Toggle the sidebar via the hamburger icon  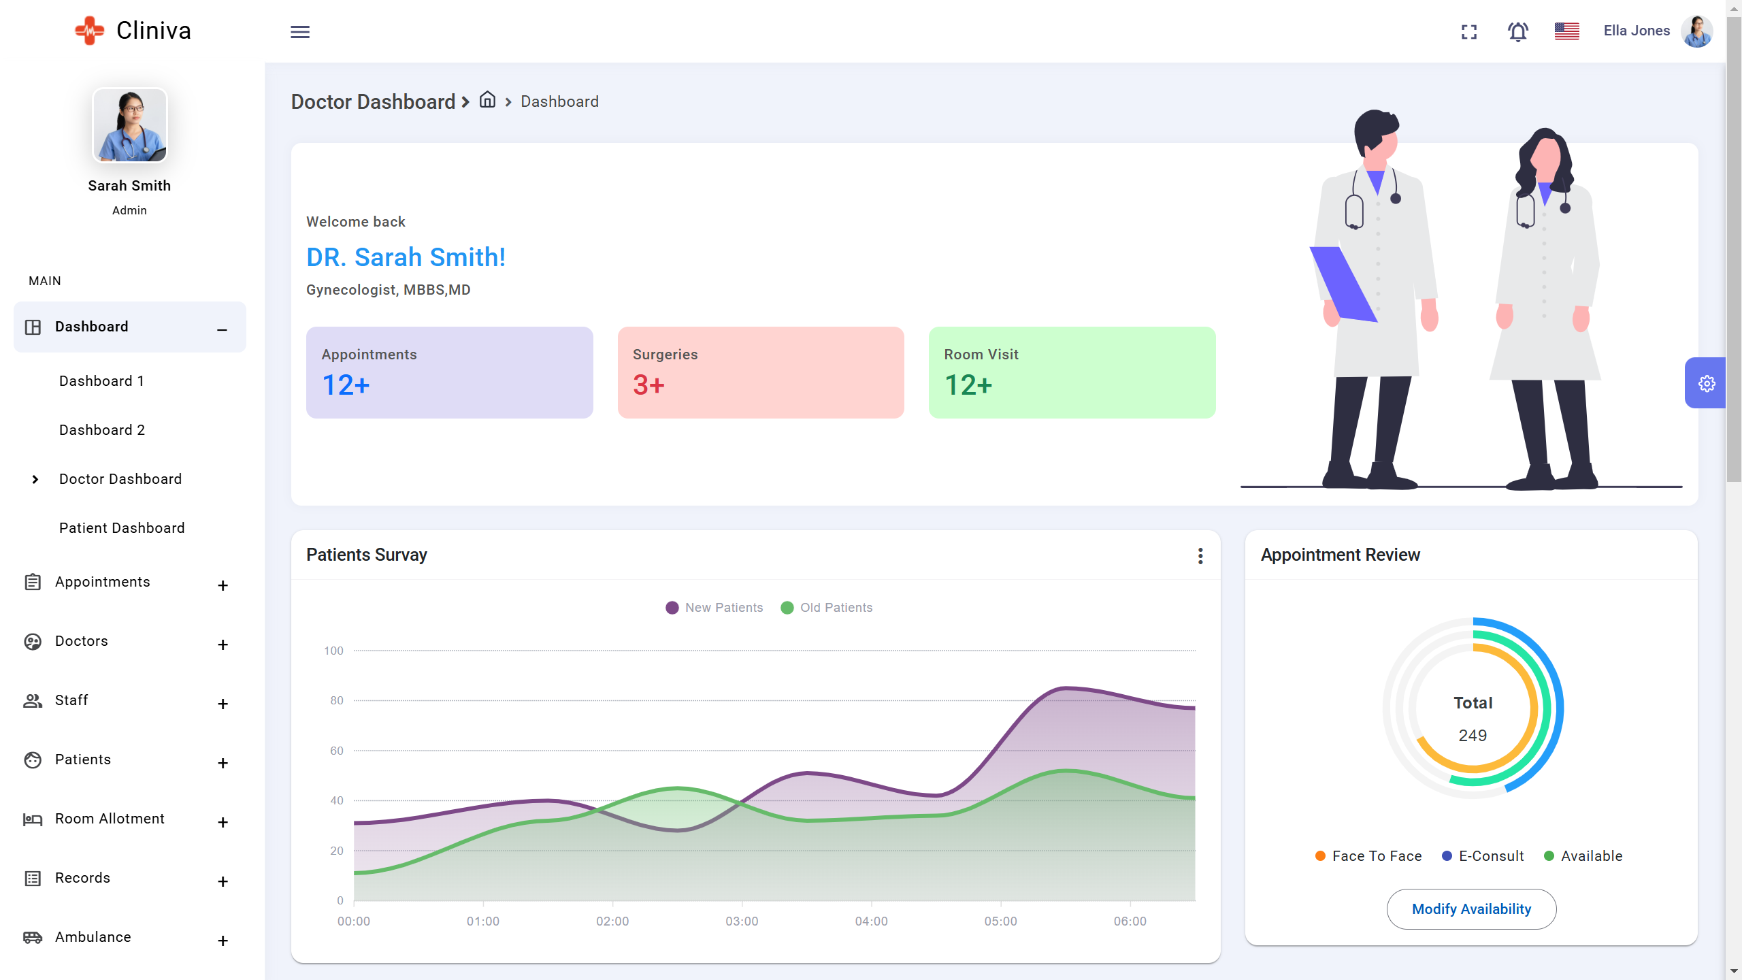click(300, 31)
